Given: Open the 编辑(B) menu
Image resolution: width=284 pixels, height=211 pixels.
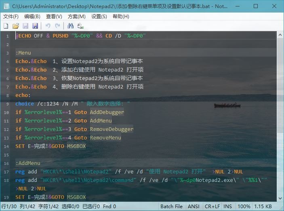Looking at the screenshot, I should click(x=32, y=17).
